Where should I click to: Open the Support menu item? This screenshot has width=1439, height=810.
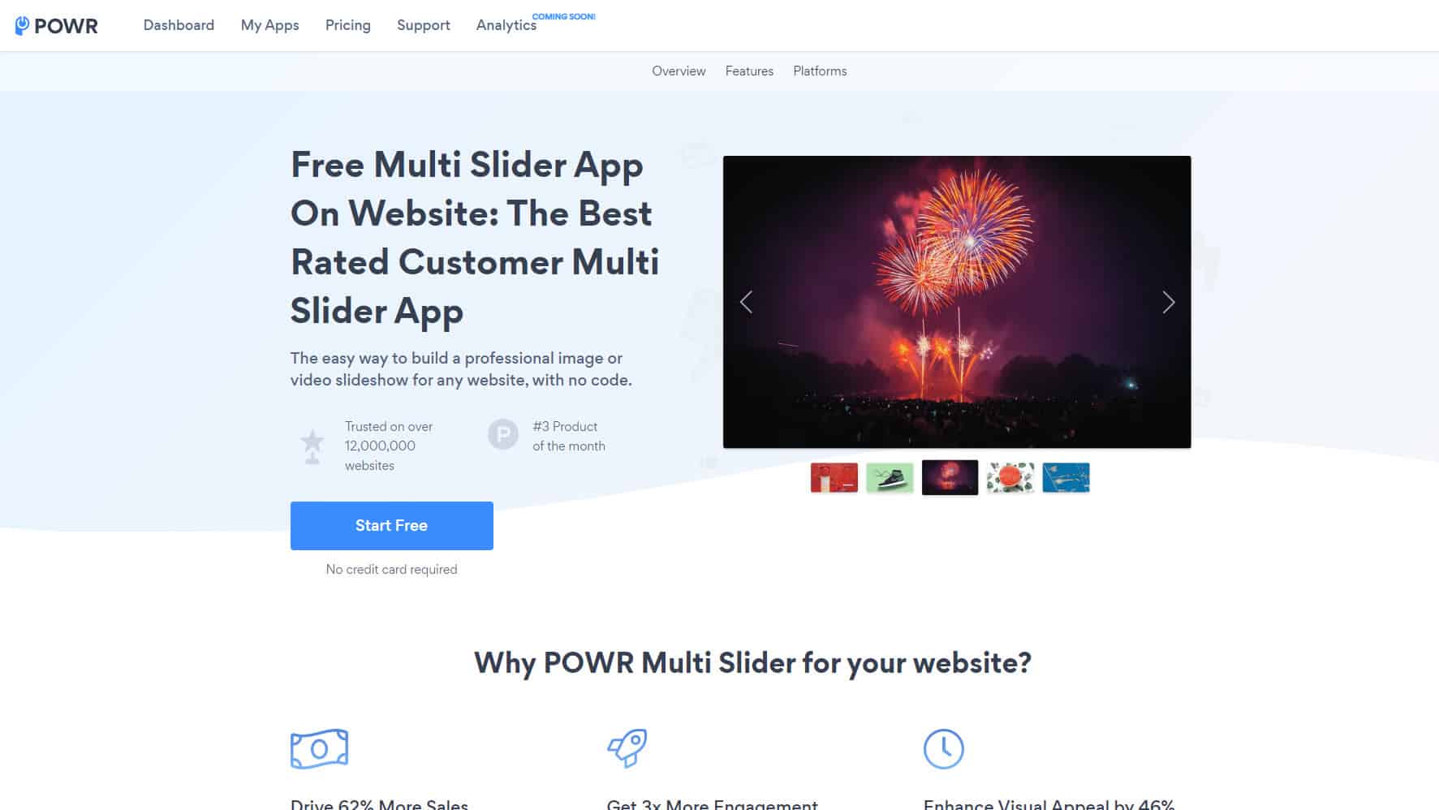pos(424,25)
